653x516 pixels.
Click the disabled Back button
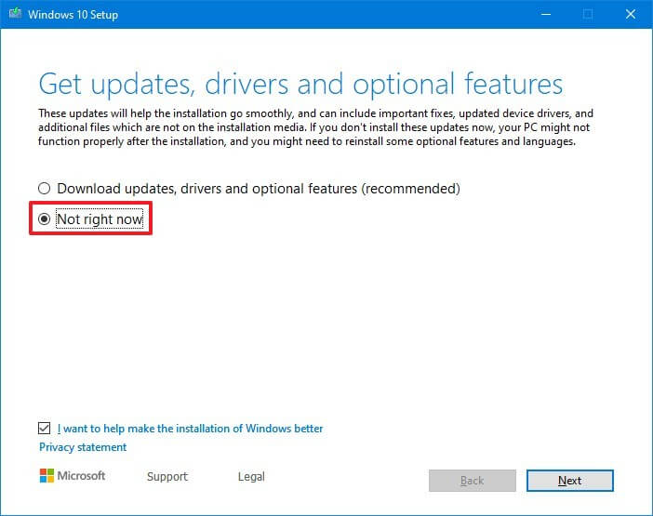click(472, 481)
